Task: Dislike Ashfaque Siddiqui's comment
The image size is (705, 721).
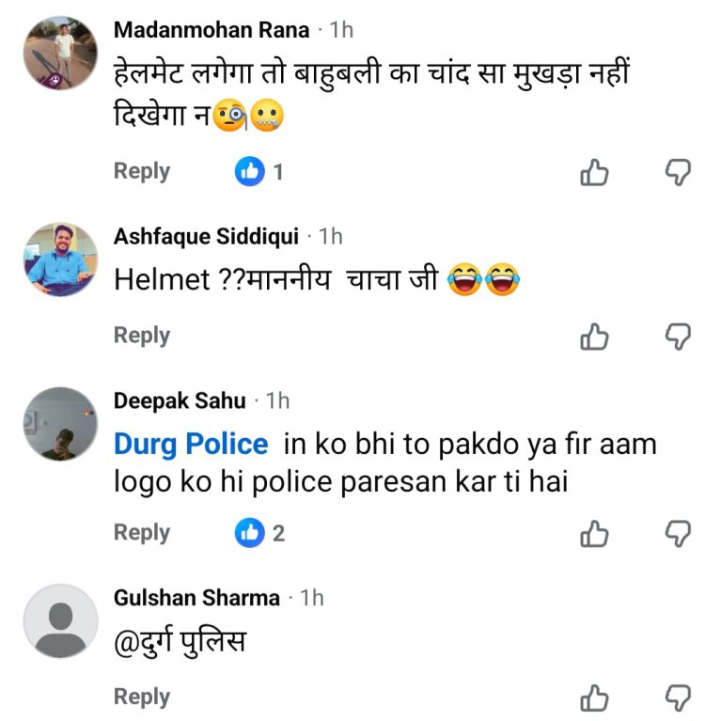Action: click(x=678, y=336)
